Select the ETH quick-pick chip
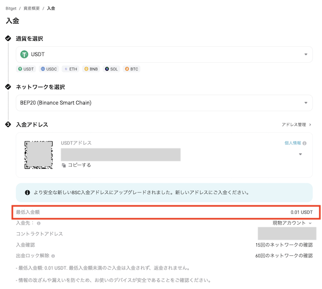322x289 pixels. 71,69
